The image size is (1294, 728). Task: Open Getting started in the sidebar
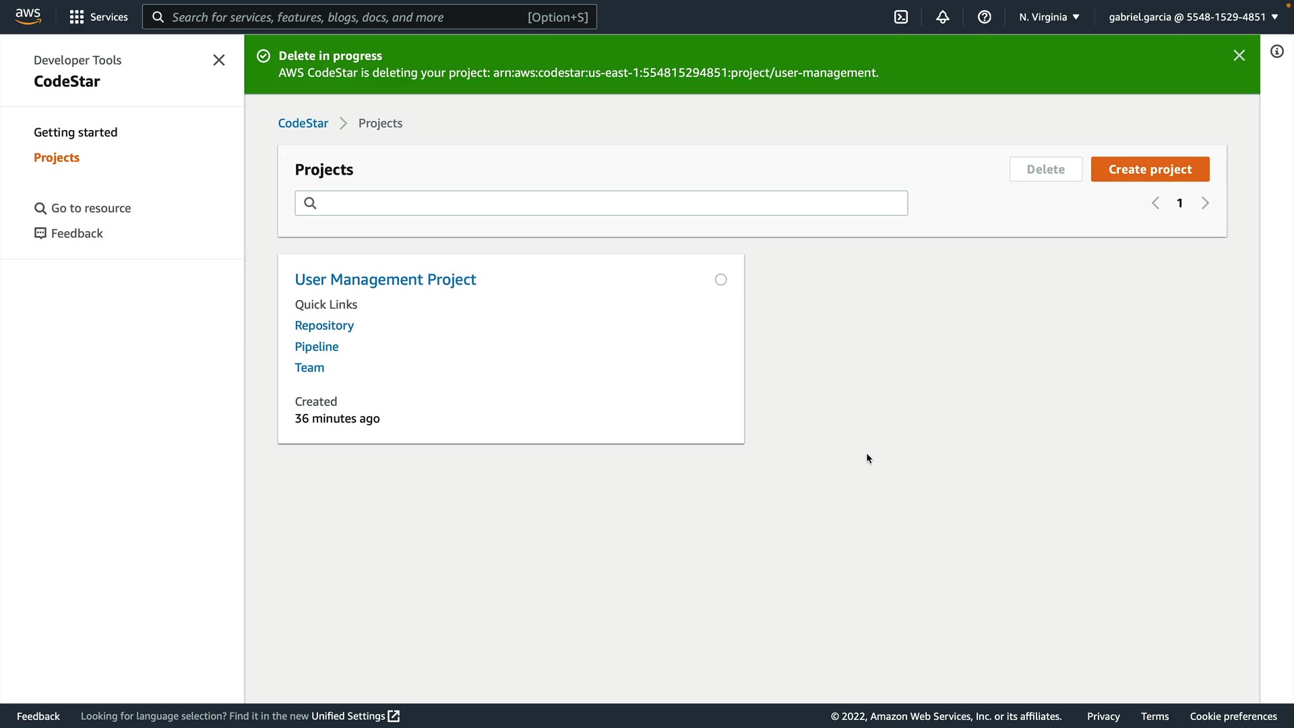(x=75, y=132)
